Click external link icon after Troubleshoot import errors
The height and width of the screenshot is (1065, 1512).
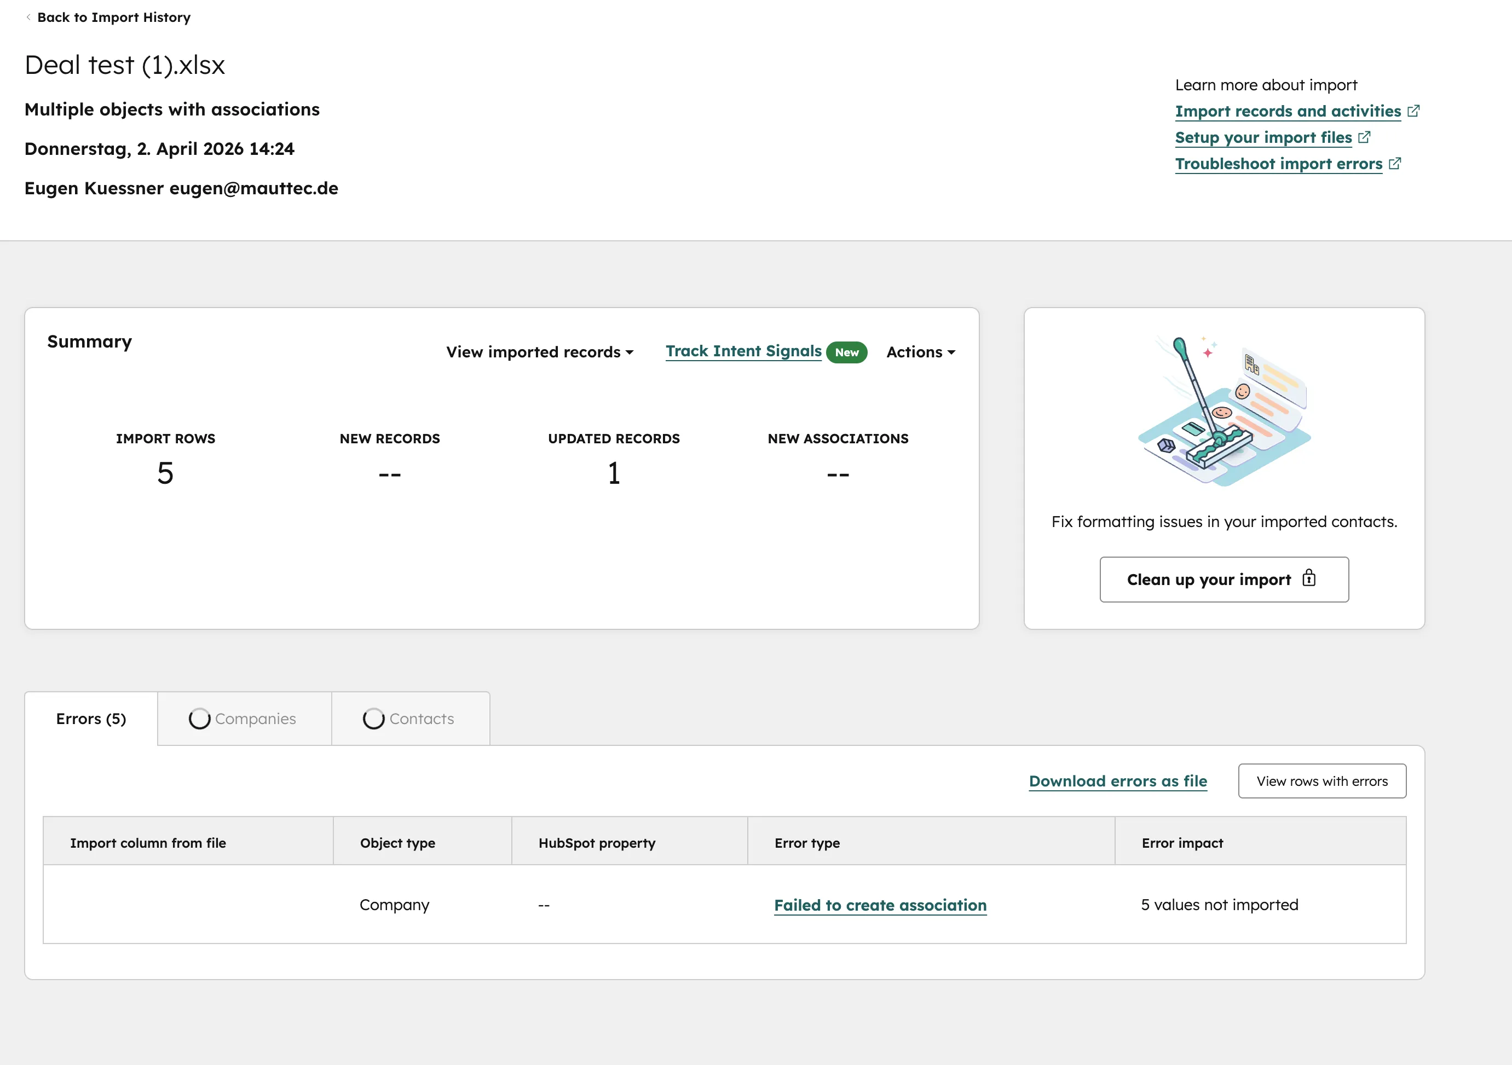[x=1394, y=163]
